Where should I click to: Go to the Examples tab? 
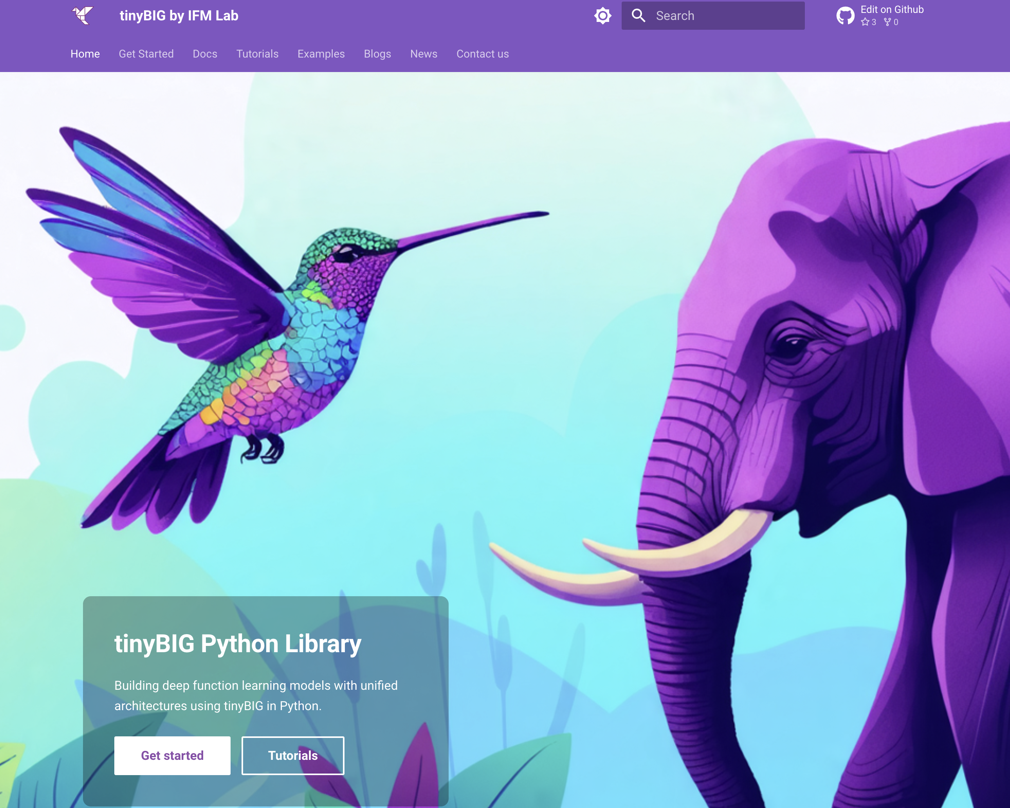click(x=321, y=54)
